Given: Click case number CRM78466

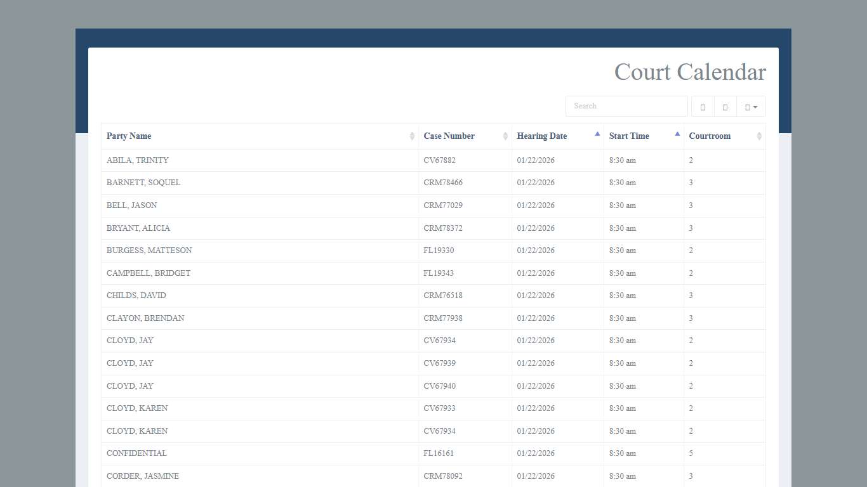Looking at the screenshot, I should point(443,183).
